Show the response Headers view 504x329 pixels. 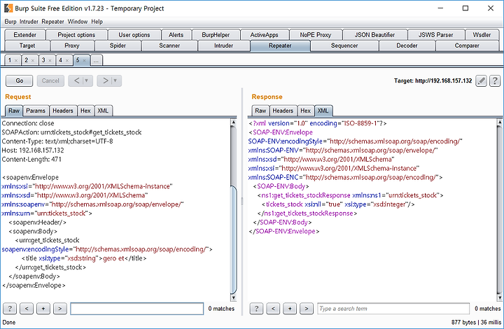click(283, 111)
